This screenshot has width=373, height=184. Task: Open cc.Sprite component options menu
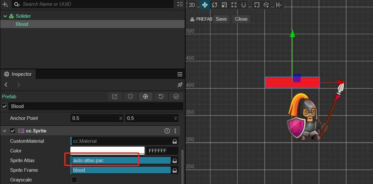(175, 131)
